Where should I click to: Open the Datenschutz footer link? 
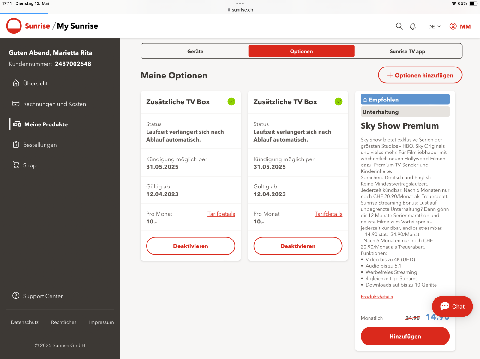pyautogui.click(x=25, y=322)
